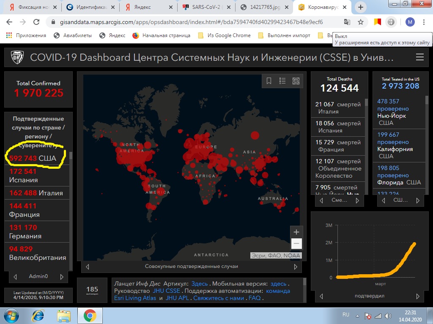This screenshot has width=433, height=324.
Task: Zoom out on the map with minus button
Action: point(296,243)
